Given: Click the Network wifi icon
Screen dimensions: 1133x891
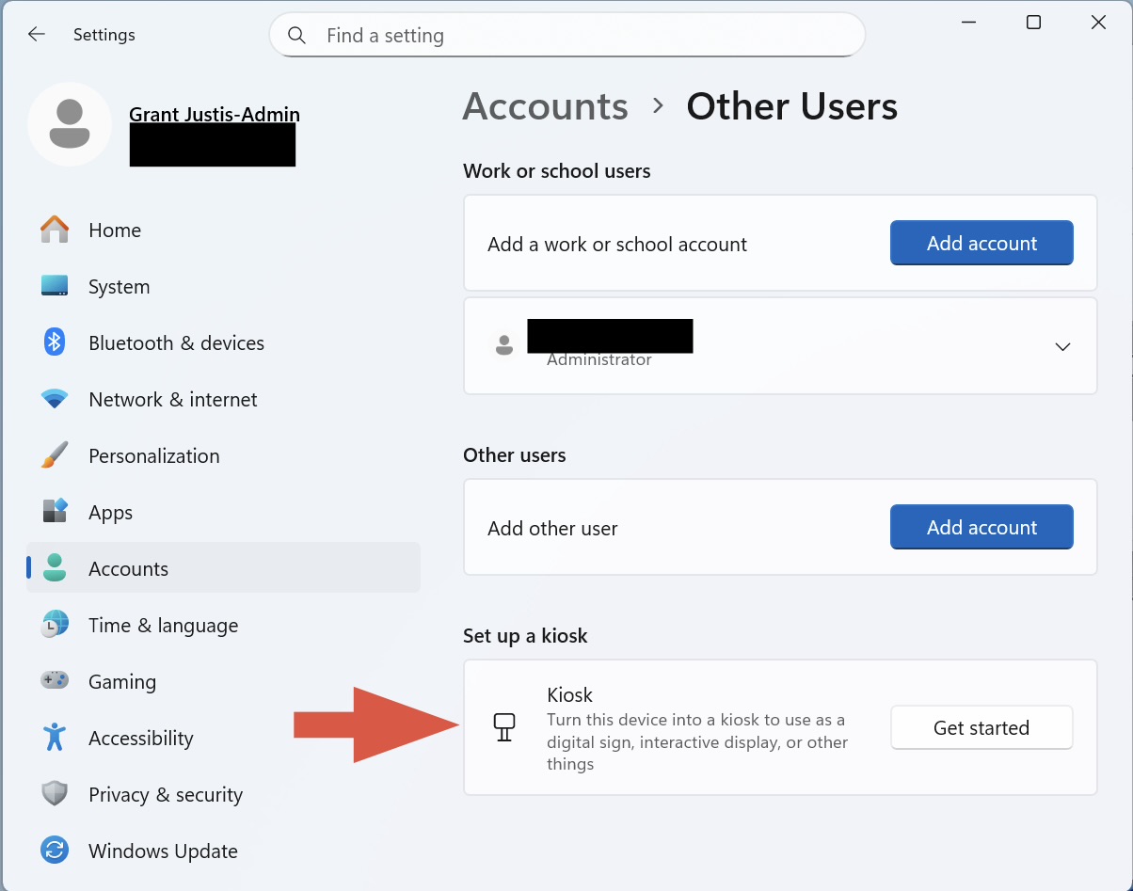Looking at the screenshot, I should pyautogui.click(x=55, y=399).
